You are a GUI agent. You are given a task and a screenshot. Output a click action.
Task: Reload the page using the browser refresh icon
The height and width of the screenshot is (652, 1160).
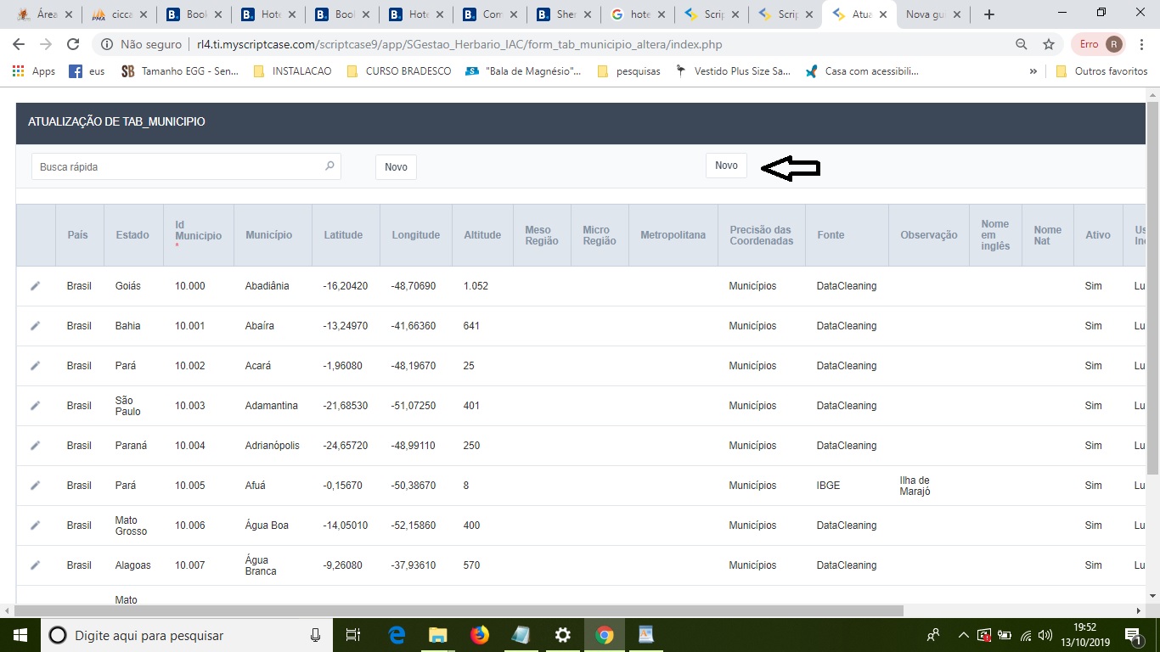click(x=73, y=44)
